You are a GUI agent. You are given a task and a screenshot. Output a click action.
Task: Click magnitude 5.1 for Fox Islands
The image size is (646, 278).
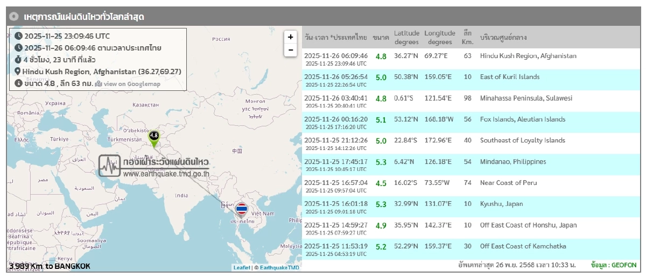click(x=381, y=120)
